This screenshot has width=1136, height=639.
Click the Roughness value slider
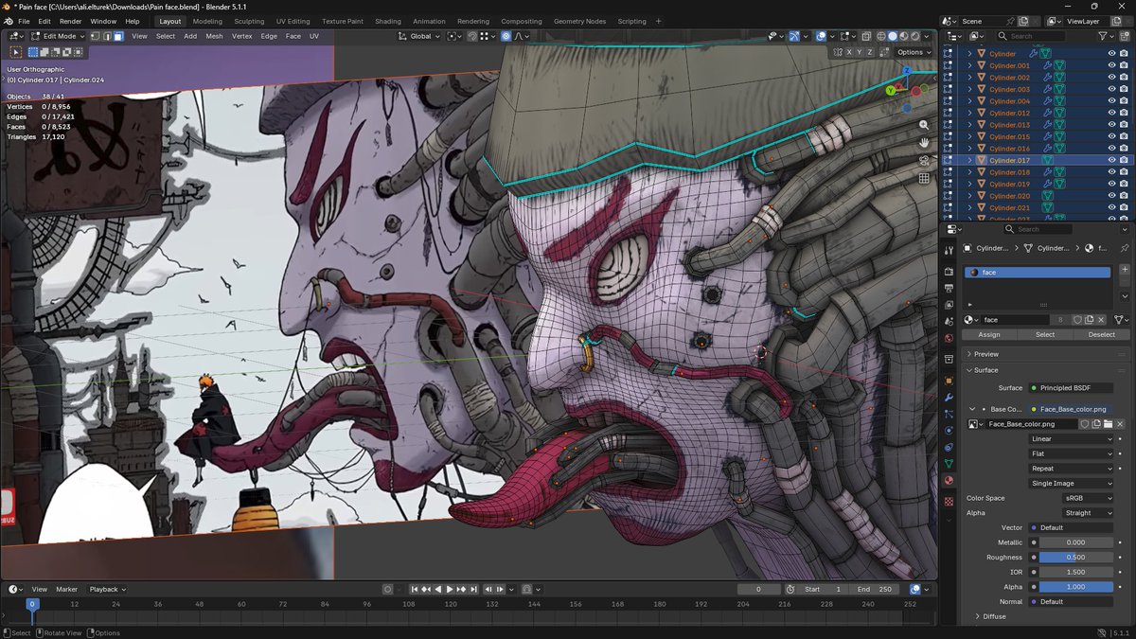coord(1076,558)
